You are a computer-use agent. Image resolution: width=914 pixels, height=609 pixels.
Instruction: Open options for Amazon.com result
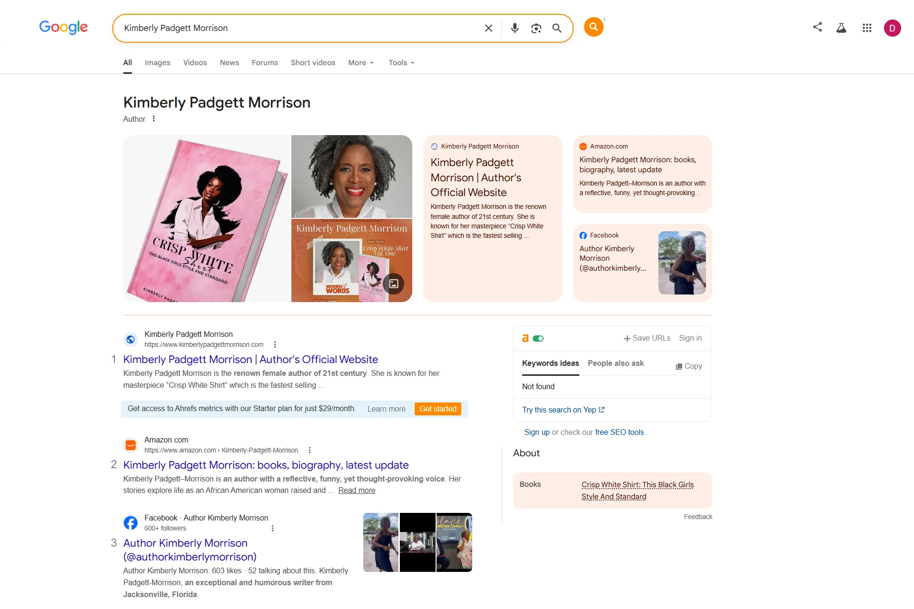(309, 450)
